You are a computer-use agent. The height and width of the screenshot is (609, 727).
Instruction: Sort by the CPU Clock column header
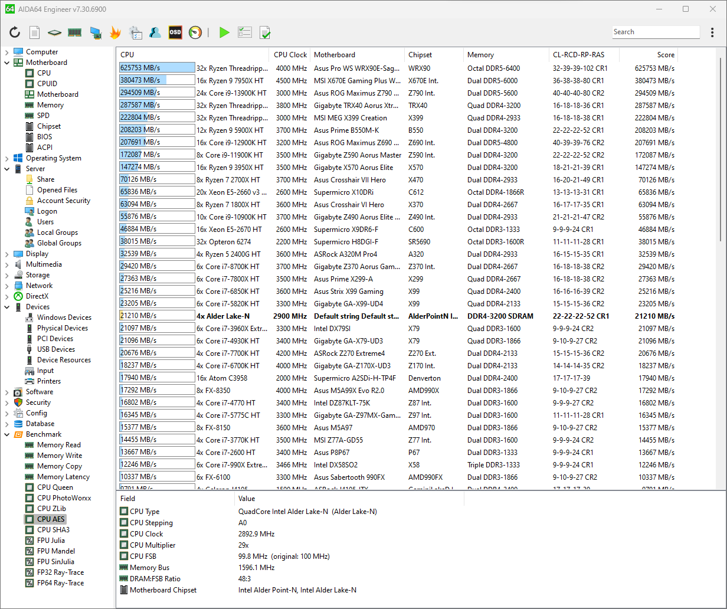point(290,55)
